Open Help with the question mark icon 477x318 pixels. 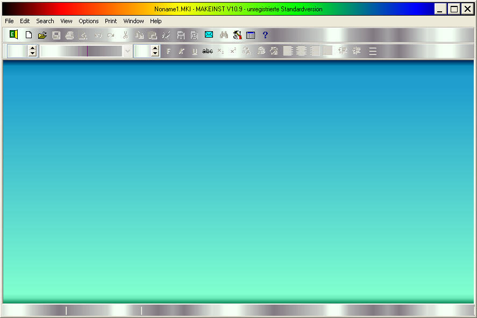265,35
